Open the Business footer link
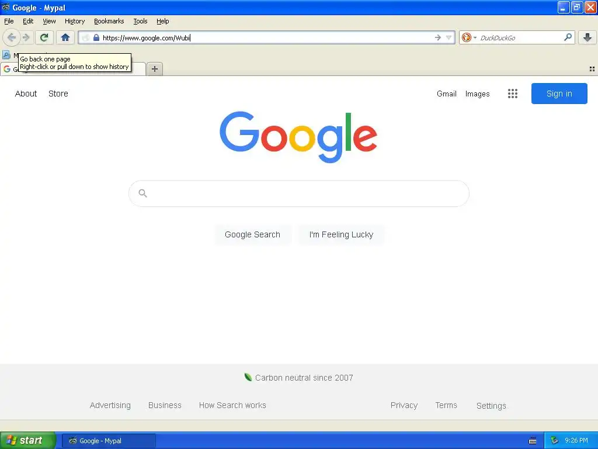This screenshot has height=449, width=598. coord(165,406)
